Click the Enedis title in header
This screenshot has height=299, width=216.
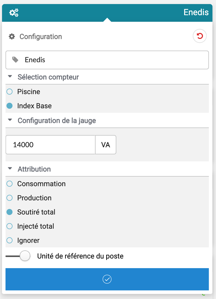[196, 12]
